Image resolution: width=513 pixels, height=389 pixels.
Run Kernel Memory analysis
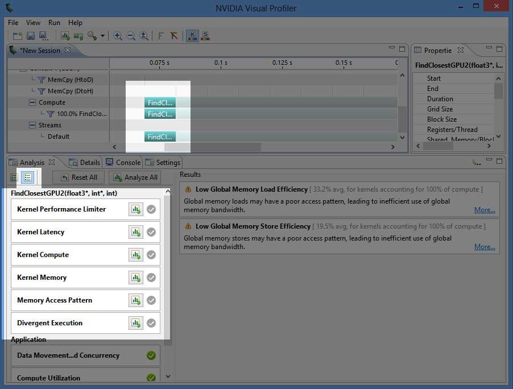tap(136, 278)
